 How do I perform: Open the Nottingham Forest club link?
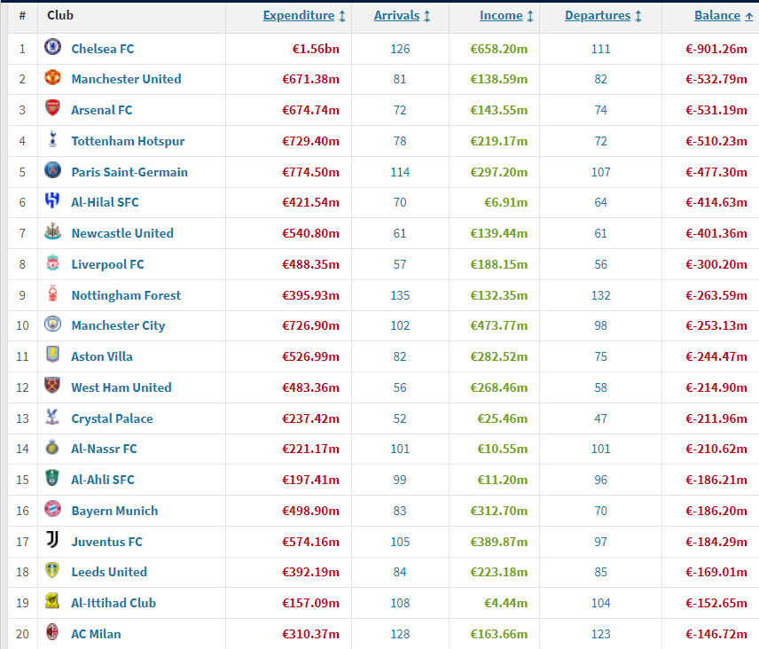coord(126,294)
